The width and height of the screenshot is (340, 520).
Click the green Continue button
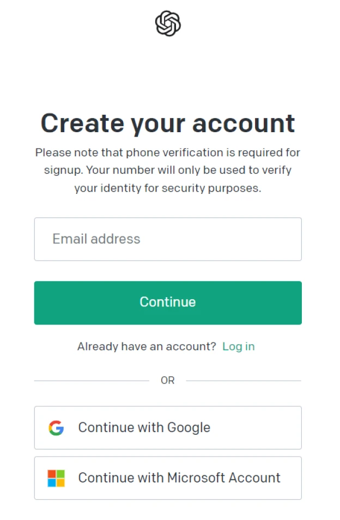point(168,303)
